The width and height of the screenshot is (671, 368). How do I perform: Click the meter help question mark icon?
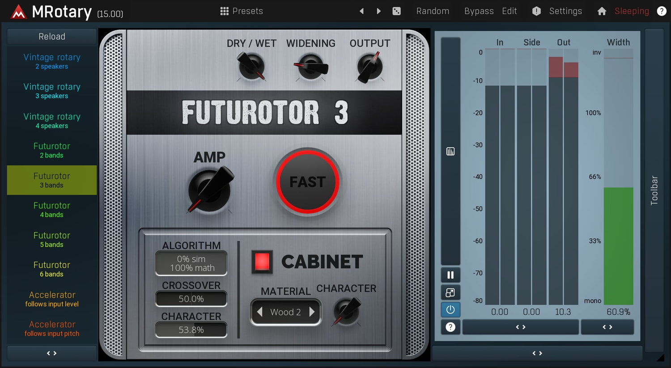point(450,327)
